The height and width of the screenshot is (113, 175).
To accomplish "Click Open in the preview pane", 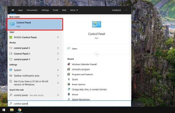I will (74, 49).
